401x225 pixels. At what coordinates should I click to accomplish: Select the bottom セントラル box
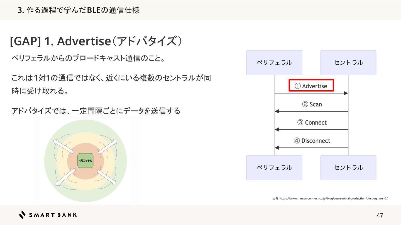click(348, 167)
